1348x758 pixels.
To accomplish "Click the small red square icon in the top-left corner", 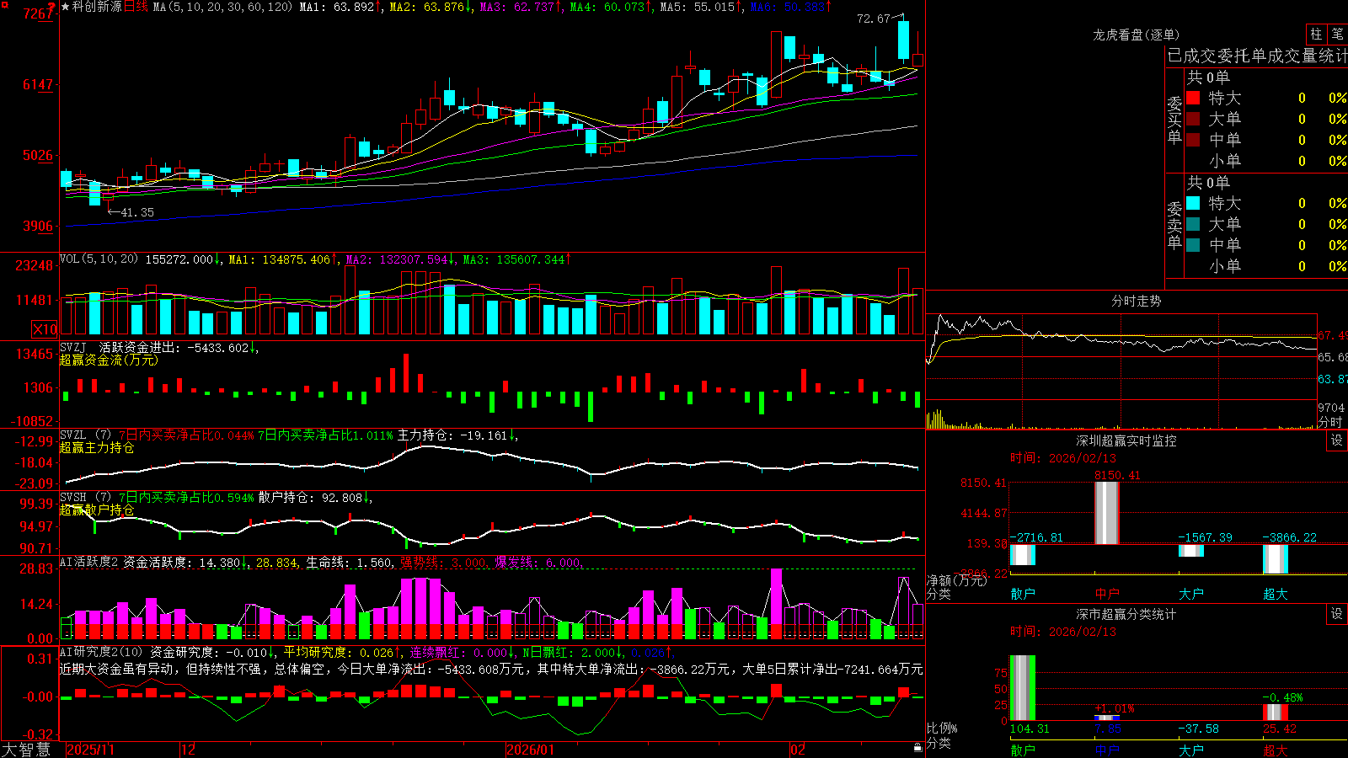I will (3, 3).
